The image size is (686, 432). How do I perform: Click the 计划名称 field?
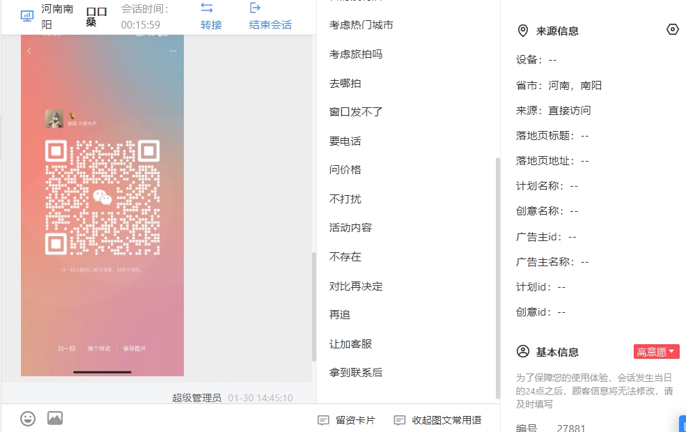click(547, 186)
